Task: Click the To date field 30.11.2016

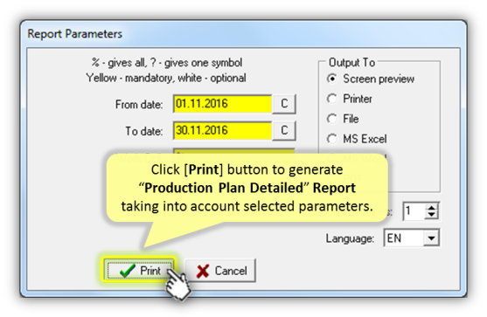Action: [x=223, y=131]
